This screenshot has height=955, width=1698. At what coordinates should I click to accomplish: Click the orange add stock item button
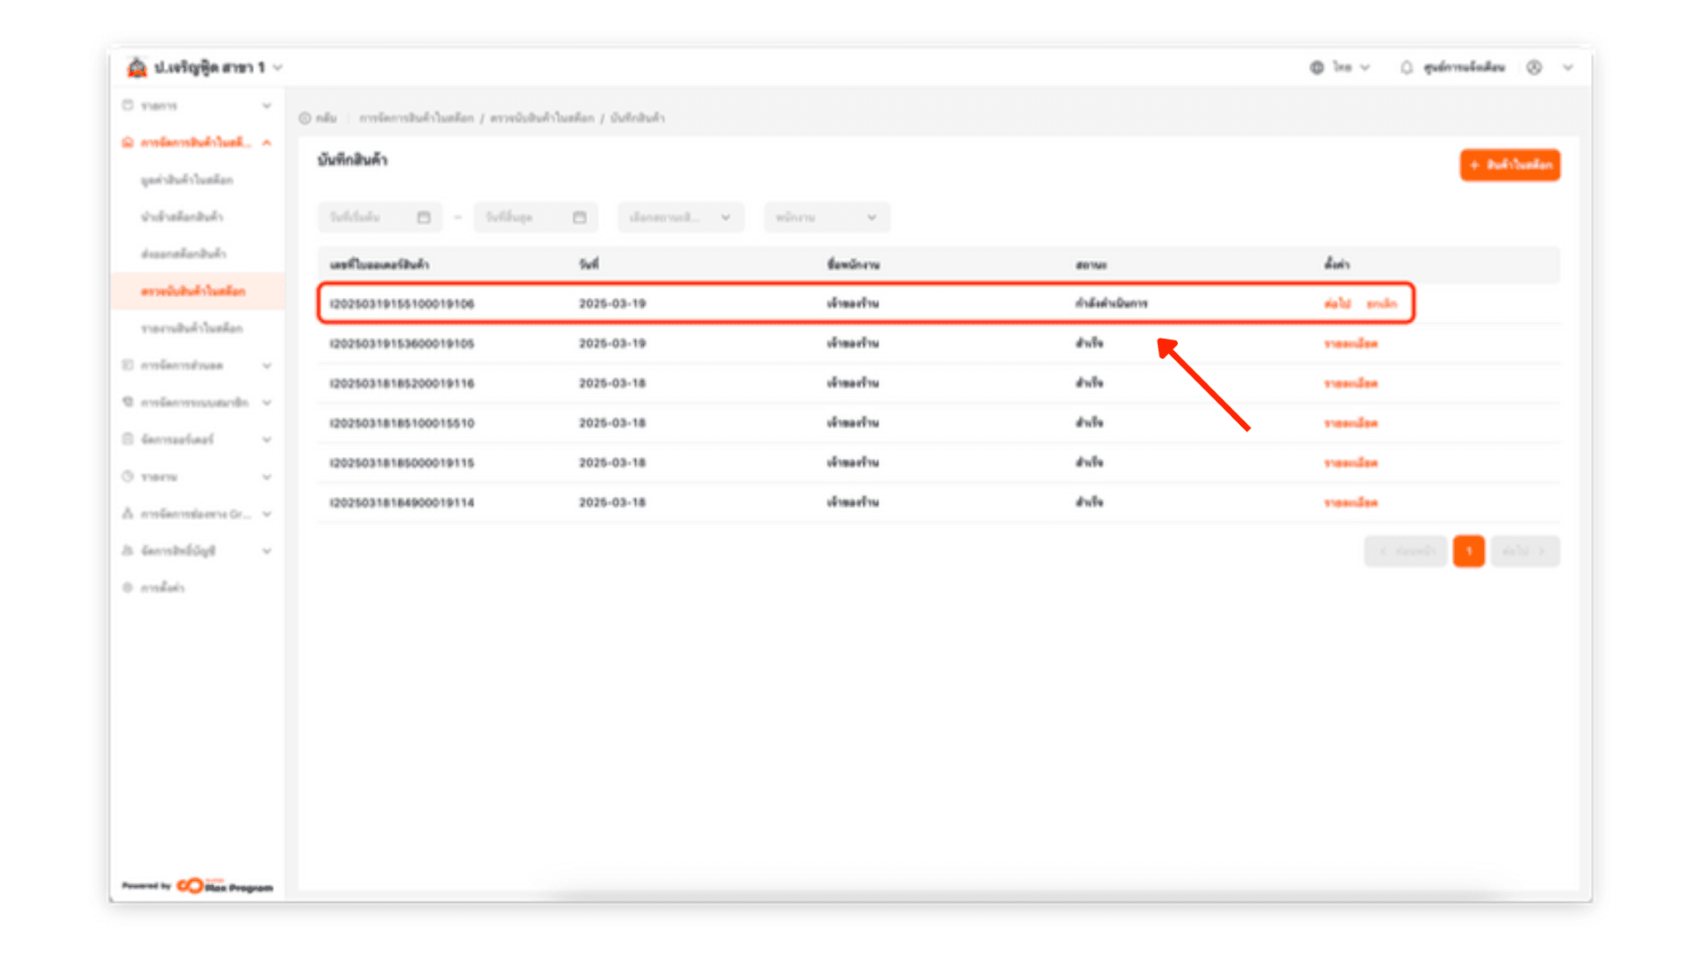click(1510, 165)
